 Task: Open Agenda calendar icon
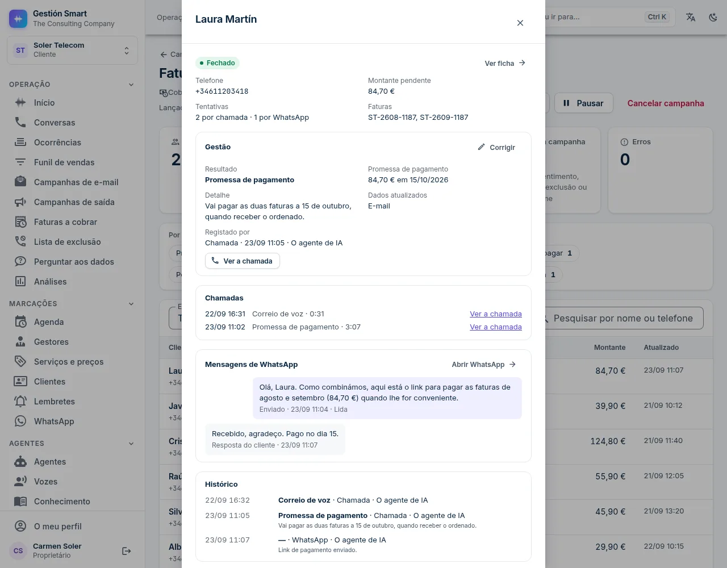click(20, 322)
